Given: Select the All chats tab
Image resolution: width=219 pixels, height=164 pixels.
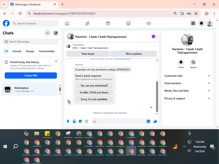Looking at the screenshot, I should 6,51.
